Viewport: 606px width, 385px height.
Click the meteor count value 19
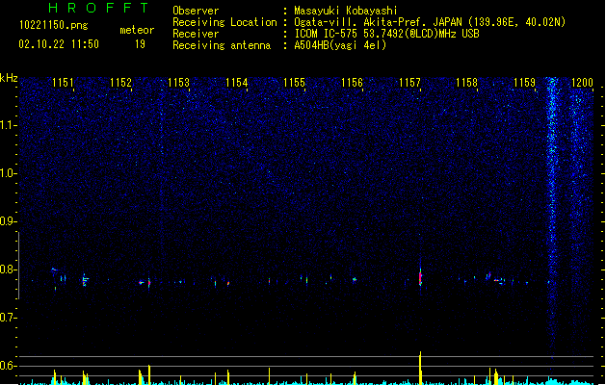(x=140, y=44)
